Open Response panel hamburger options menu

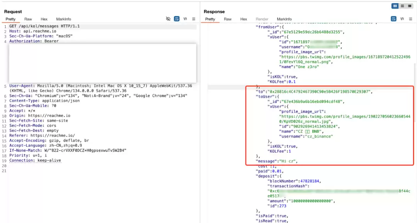tap(410, 19)
